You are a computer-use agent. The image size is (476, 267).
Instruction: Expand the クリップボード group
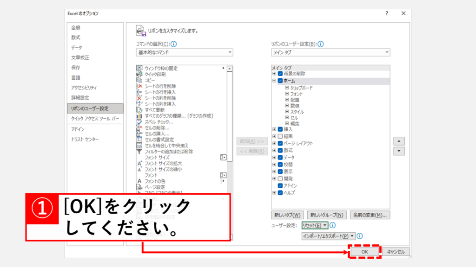pos(287,88)
